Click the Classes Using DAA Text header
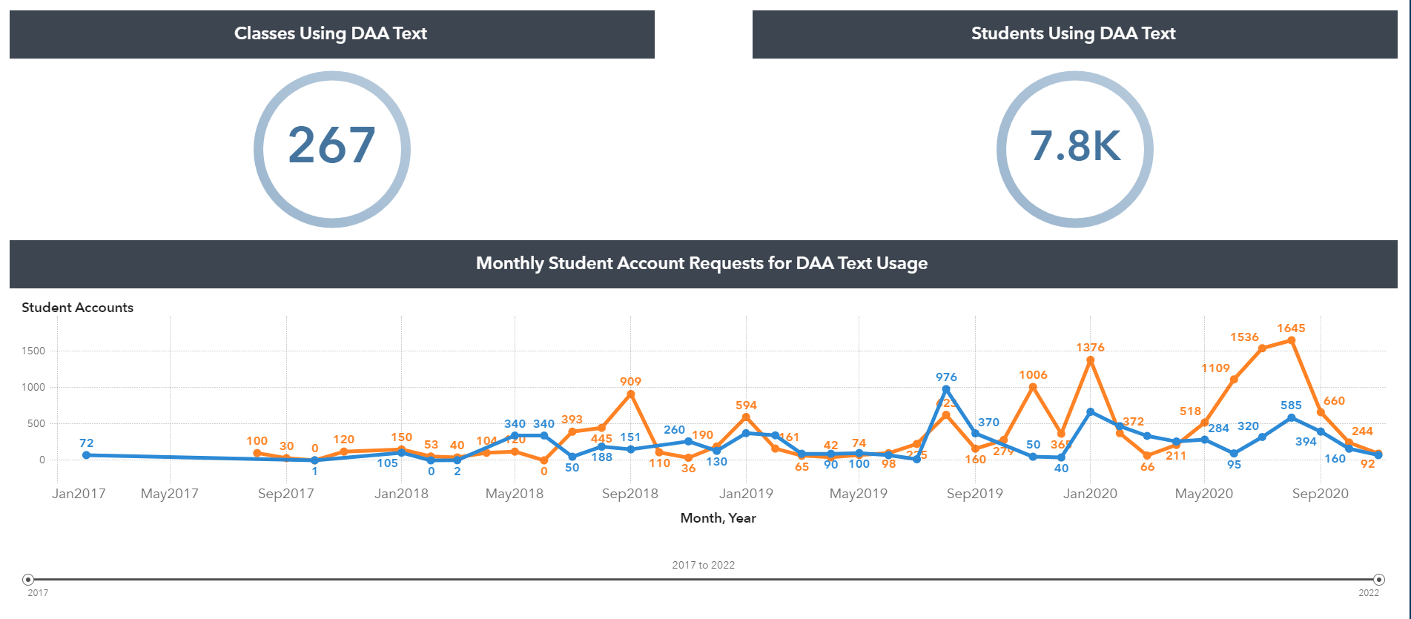Viewport: 1411px width, 619px height. [x=331, y=34]
